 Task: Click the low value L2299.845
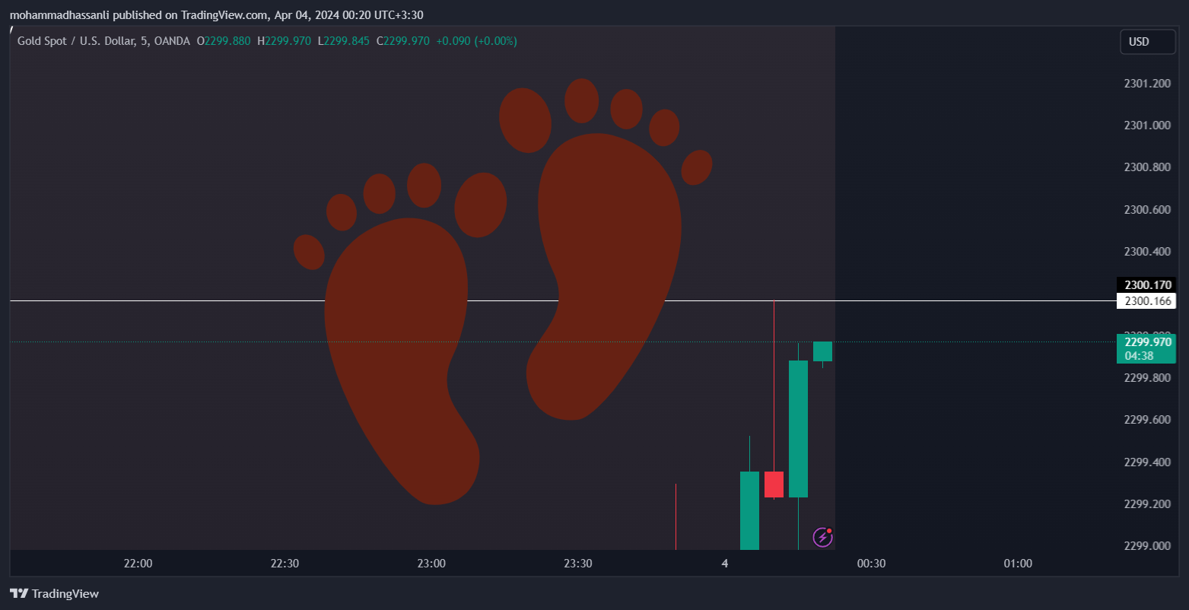(x=343, y=41)
